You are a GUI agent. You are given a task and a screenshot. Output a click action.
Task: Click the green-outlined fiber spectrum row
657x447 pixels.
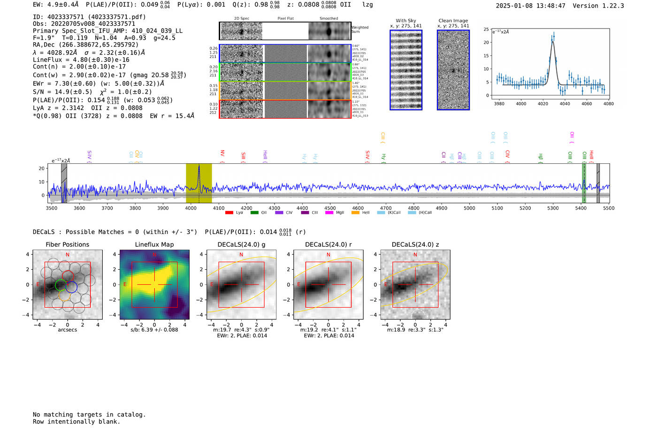[x=285, y=72]
